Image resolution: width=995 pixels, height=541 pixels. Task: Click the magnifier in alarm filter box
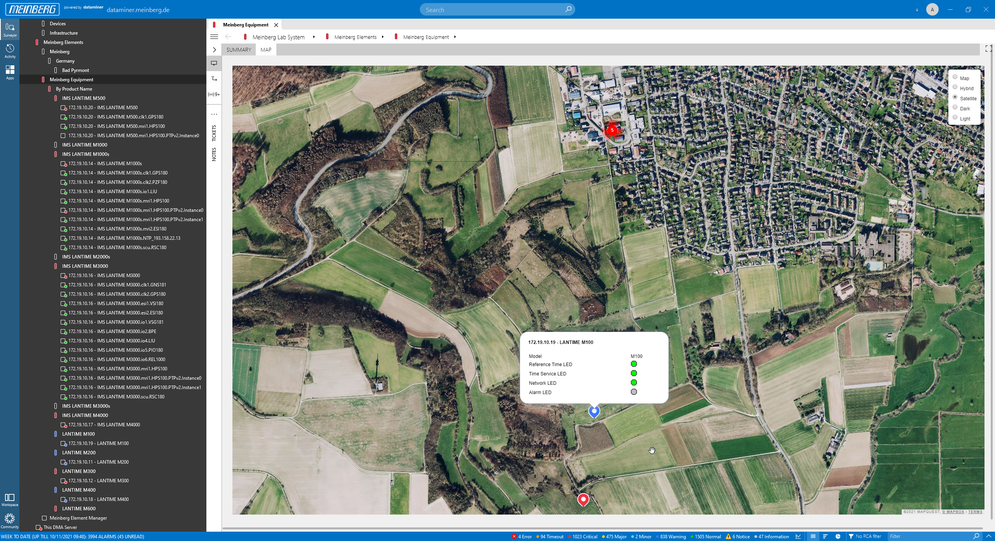coord(976,536)
